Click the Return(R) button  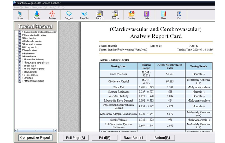point(162,138)
